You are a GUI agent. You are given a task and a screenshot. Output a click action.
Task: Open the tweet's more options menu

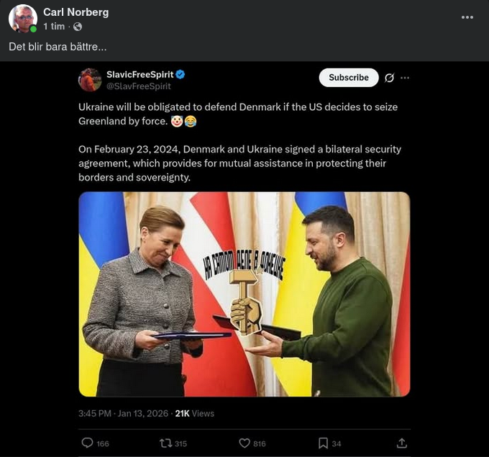pyautogui.click(x=405, y=78)
